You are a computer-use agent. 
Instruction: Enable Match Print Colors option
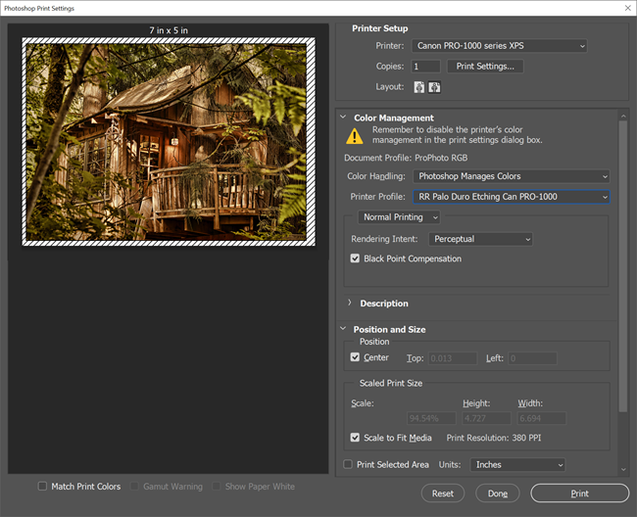[42, 487]
